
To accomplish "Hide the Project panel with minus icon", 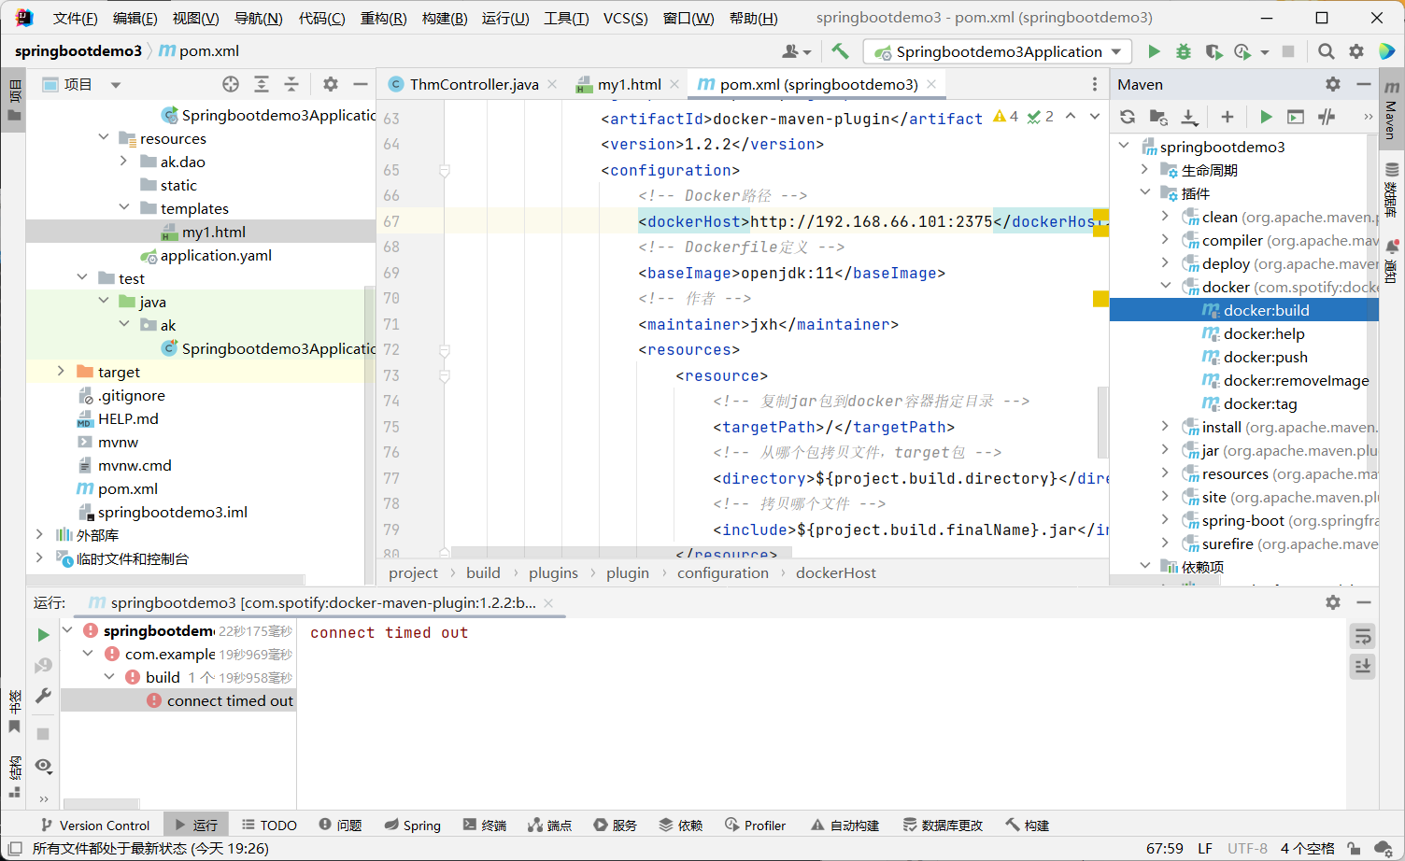I will tap(361, 84).
